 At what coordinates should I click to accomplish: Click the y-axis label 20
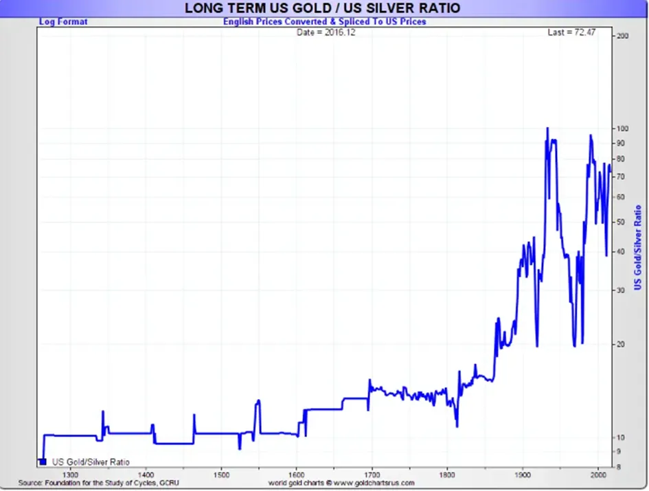click(621, 345)
